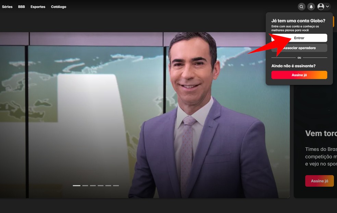The image size is (337, 213).
Task: Click the 'Já tem uma conta Globo?' heading
Action: click(298, 21)
